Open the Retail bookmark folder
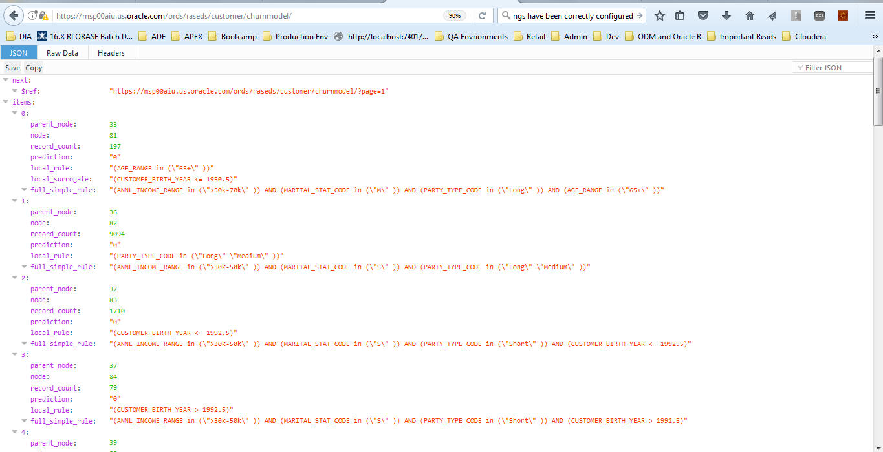The height and width of the screenshot is (452, 883). tap(529, 37)
